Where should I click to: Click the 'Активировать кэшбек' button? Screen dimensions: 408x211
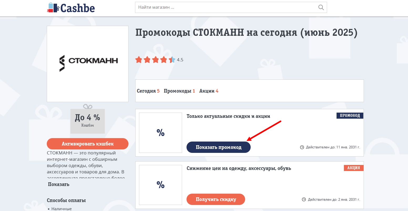pyautogui.click(x=87, y=144)
